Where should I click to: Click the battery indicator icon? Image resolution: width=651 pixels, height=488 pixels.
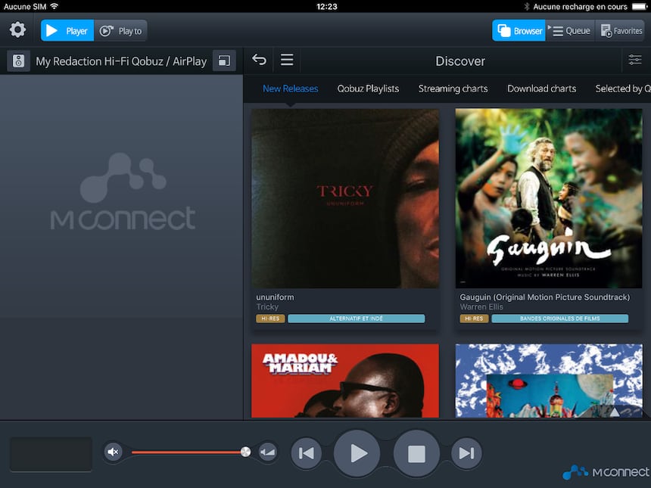640,7
